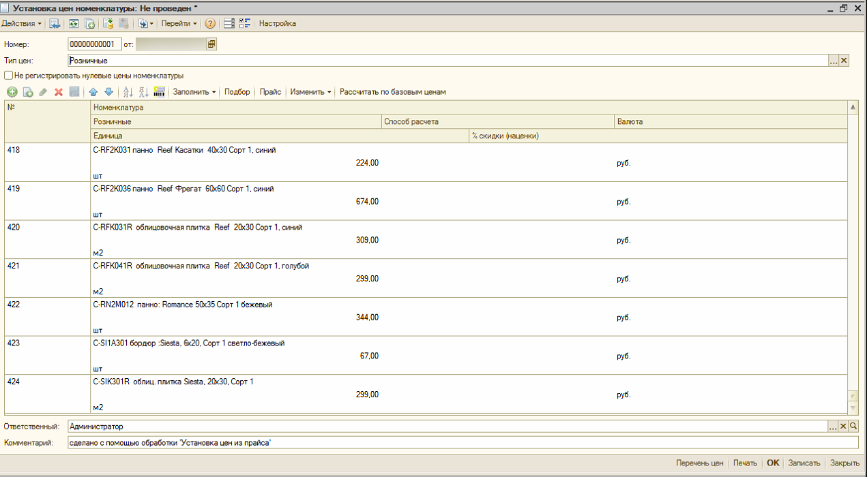Open the date picker calendar icon
867x477 pixels.
[x=211, y=44]
